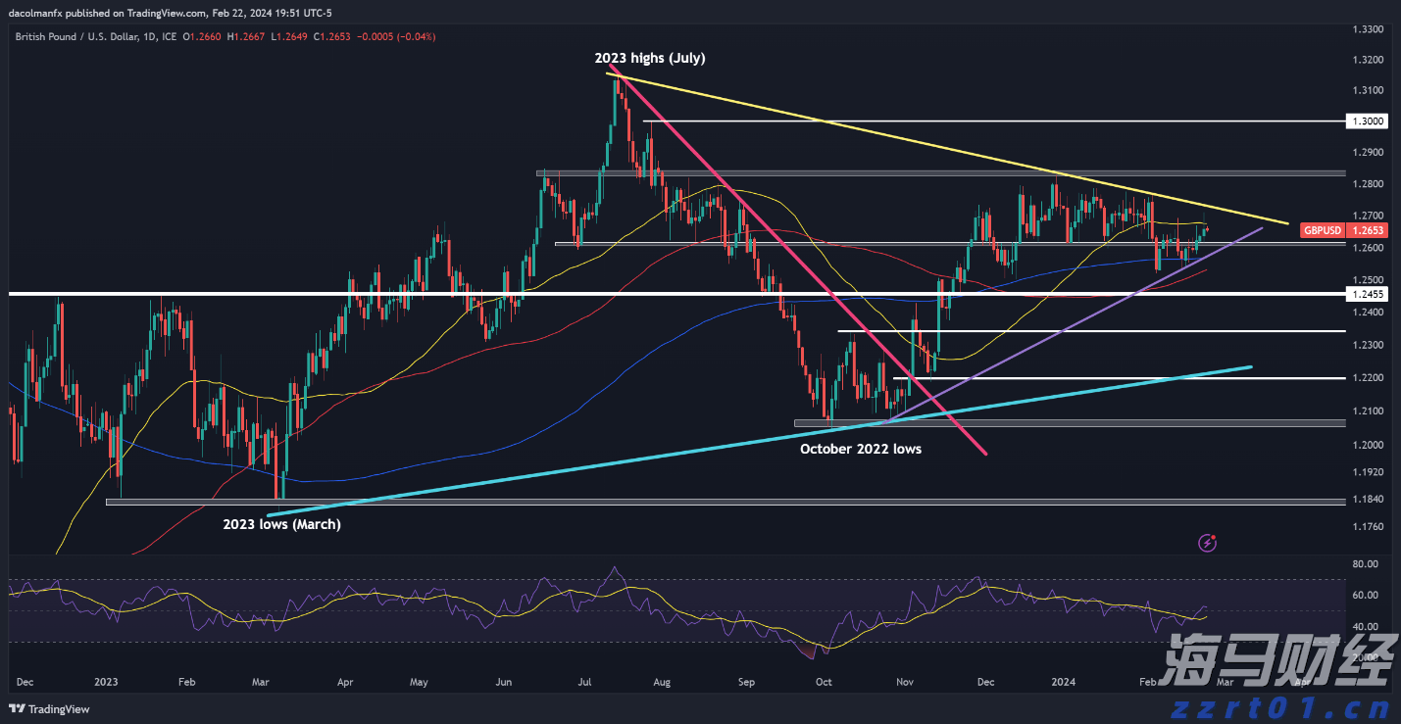Viewport: 1401px width, 724px height.
Task: Click the GBPUSD symbol tag on price axis
Action: pos(1322,230)
